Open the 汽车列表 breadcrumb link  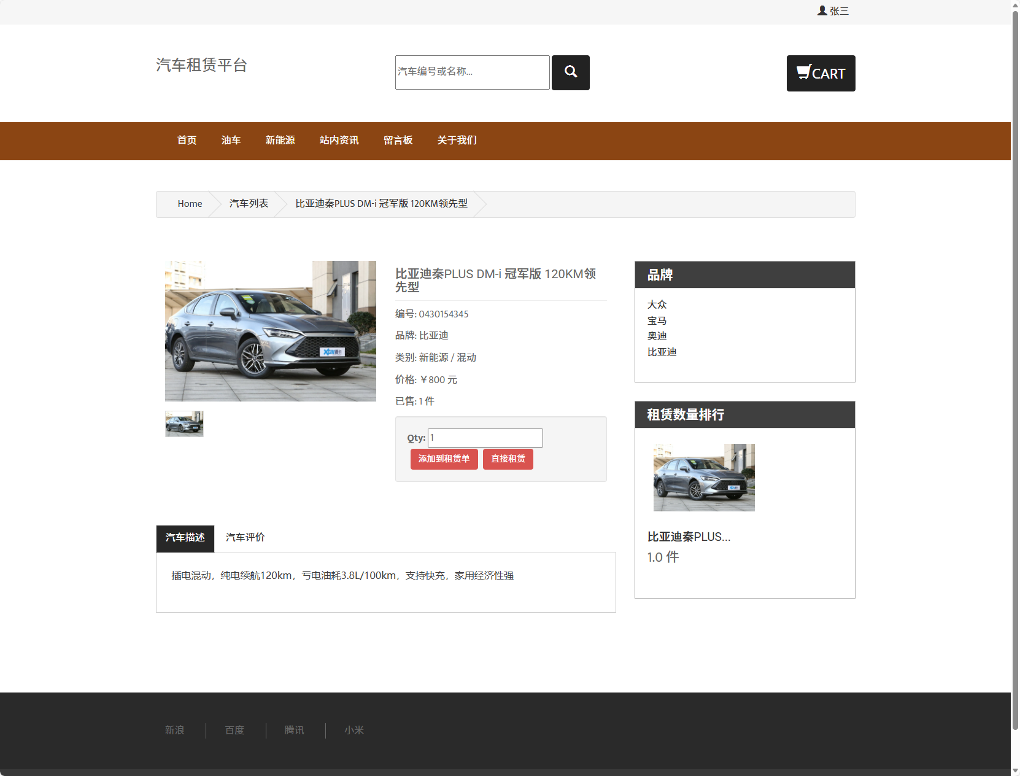[249, 204]
